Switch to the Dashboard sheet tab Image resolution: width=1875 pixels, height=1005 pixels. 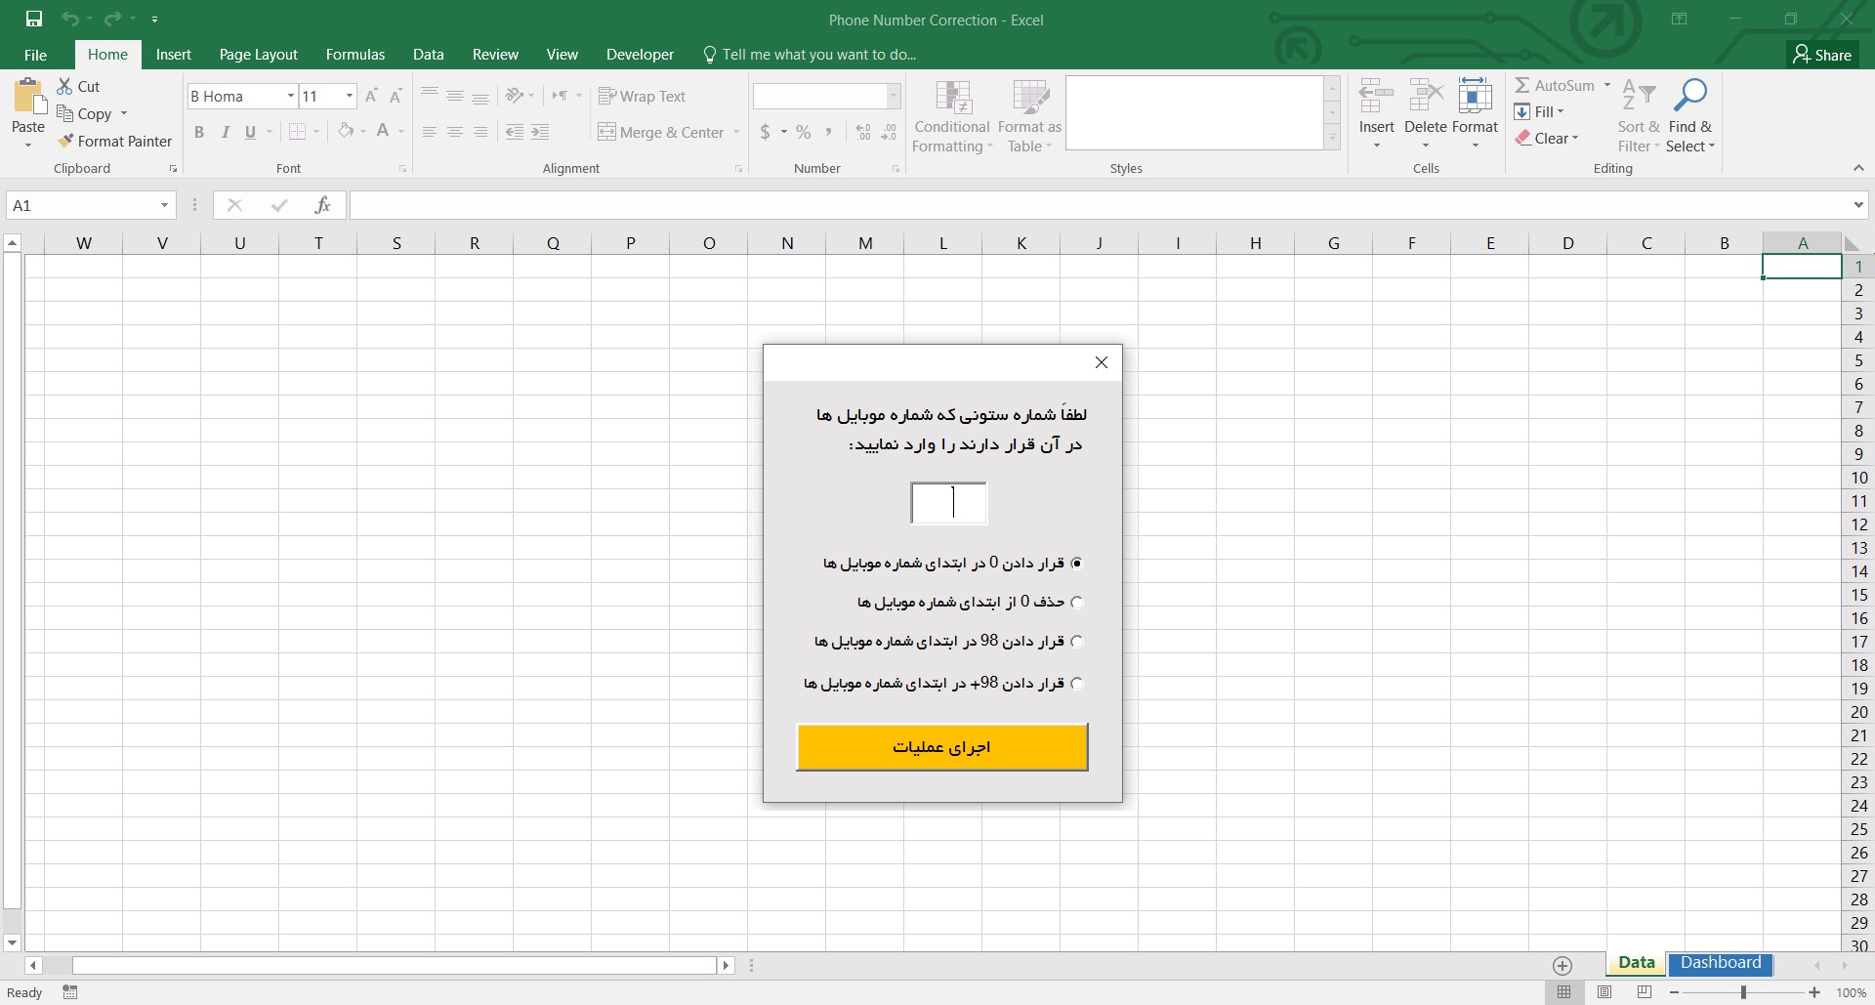1721,963
